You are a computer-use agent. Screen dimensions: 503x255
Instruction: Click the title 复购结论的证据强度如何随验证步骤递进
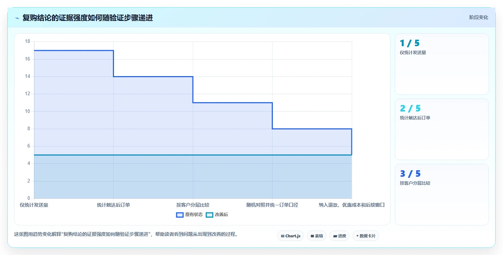pos(88,18)
